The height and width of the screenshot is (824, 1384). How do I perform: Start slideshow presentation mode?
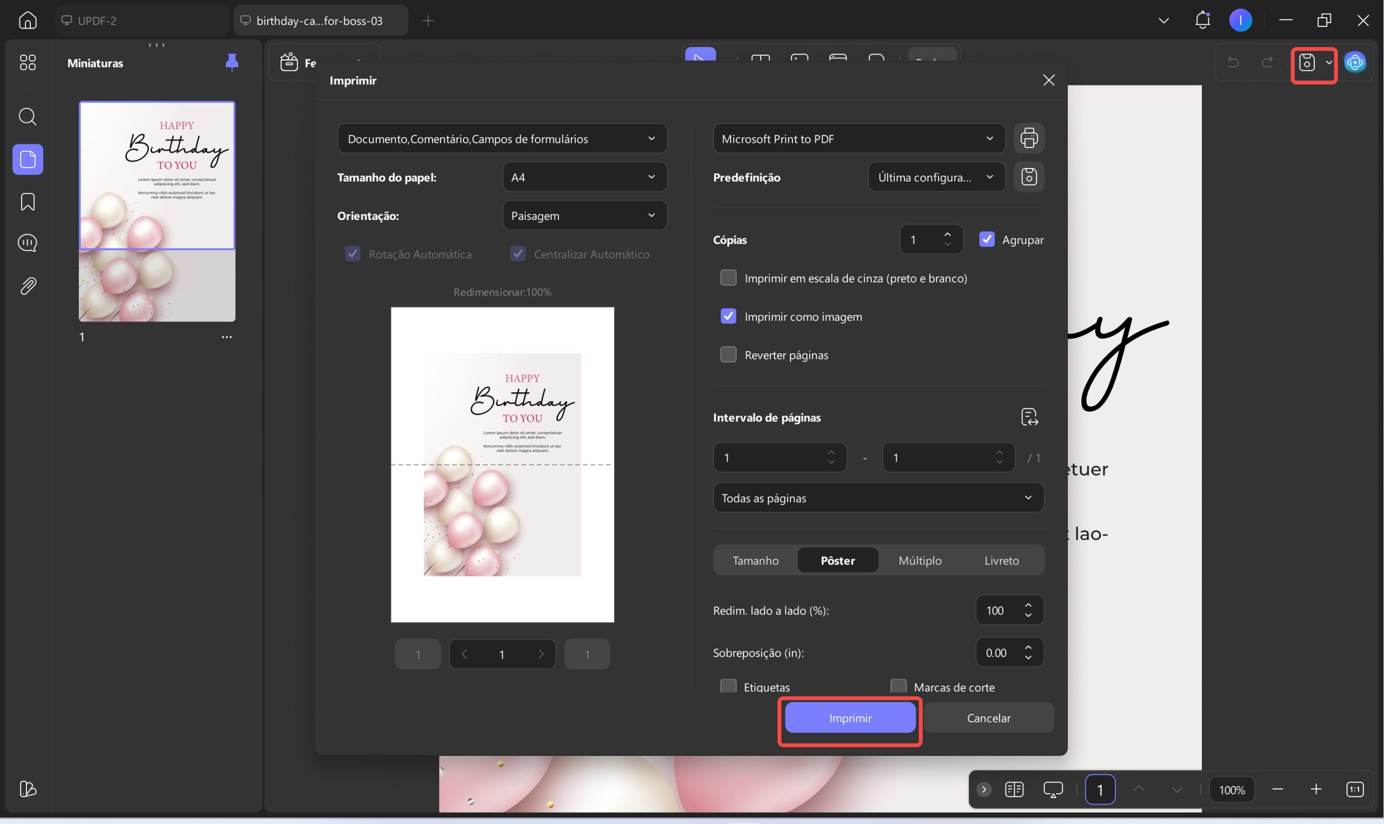coord(1053,789)
